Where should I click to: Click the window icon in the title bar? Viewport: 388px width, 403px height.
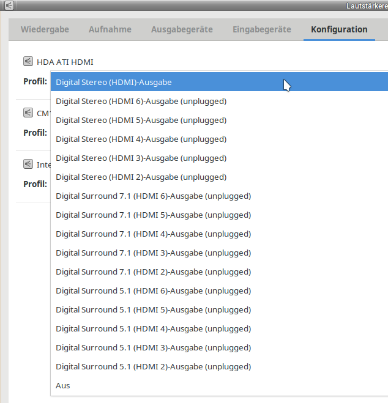9,6
